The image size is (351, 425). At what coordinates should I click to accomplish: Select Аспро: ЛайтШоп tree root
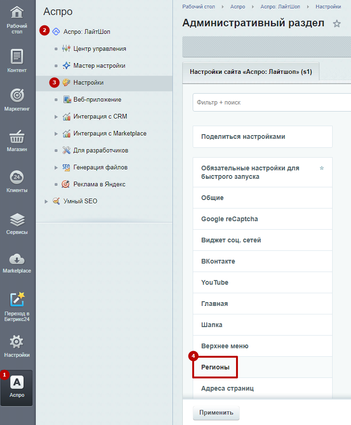coord(87,32)
